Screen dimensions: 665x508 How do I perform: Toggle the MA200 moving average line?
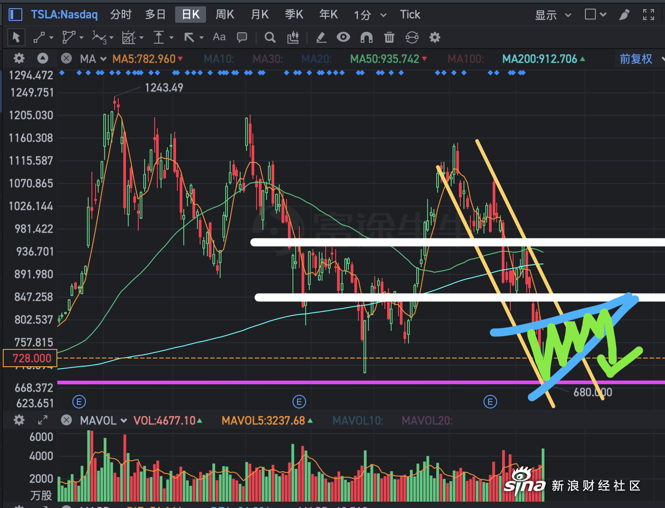click(544, 59)
